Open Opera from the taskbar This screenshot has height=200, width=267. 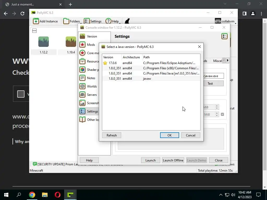tap(58, 195)
